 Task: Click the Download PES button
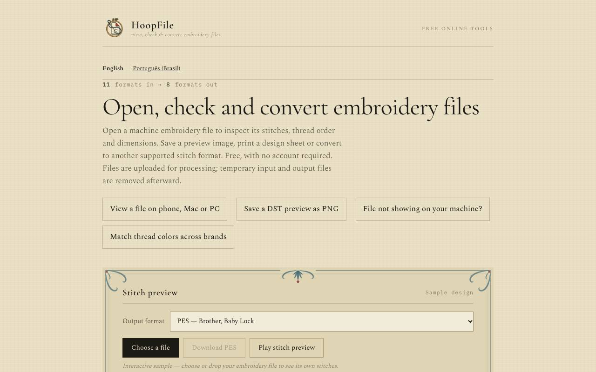tap(214, 348)
